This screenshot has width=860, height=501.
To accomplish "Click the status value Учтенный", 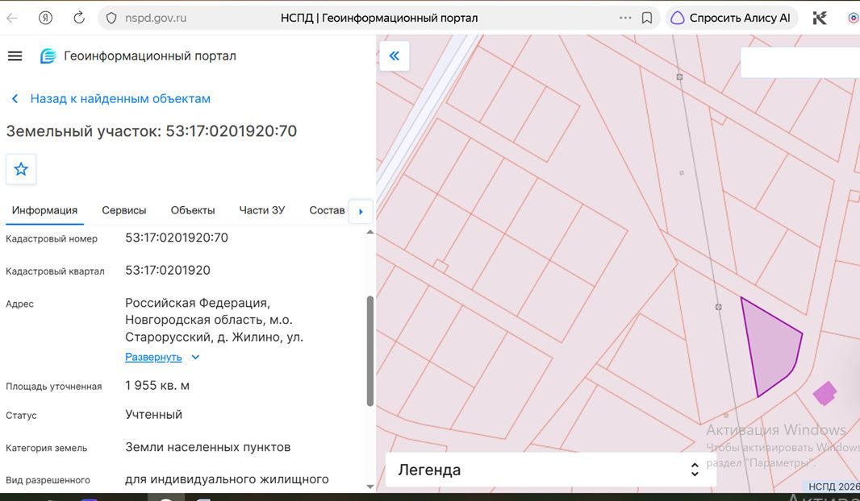I will pos(153,415).
